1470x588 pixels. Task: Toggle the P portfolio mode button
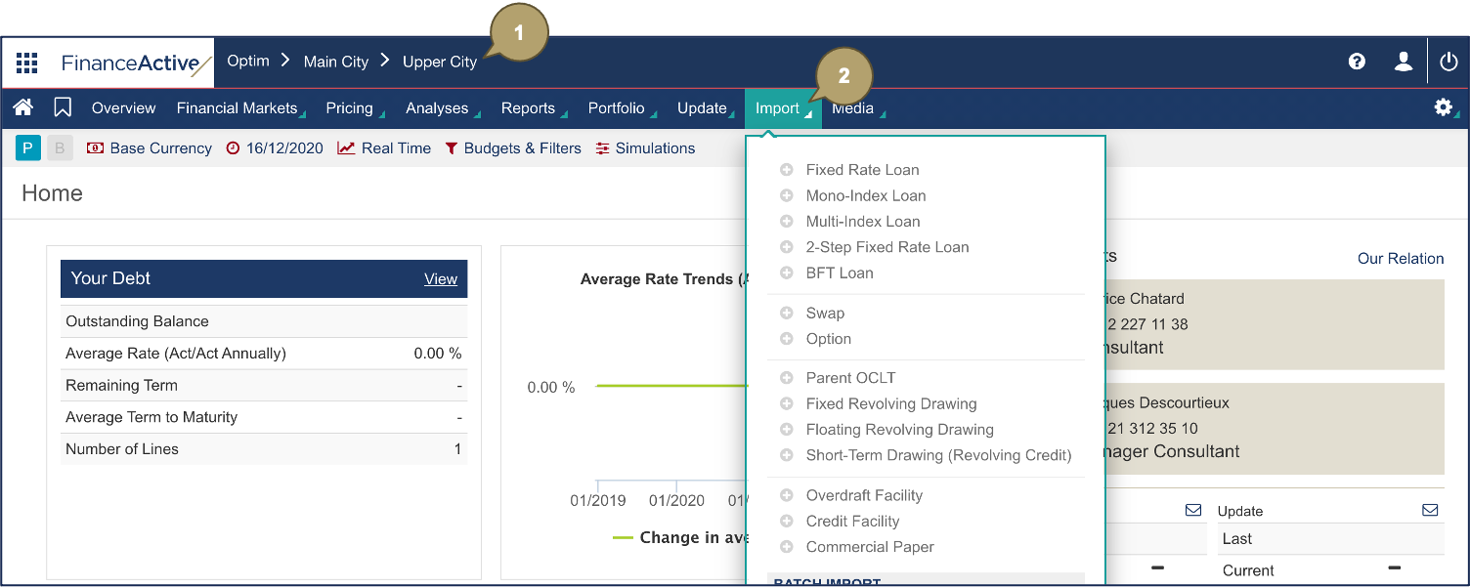tap(27, 148)
